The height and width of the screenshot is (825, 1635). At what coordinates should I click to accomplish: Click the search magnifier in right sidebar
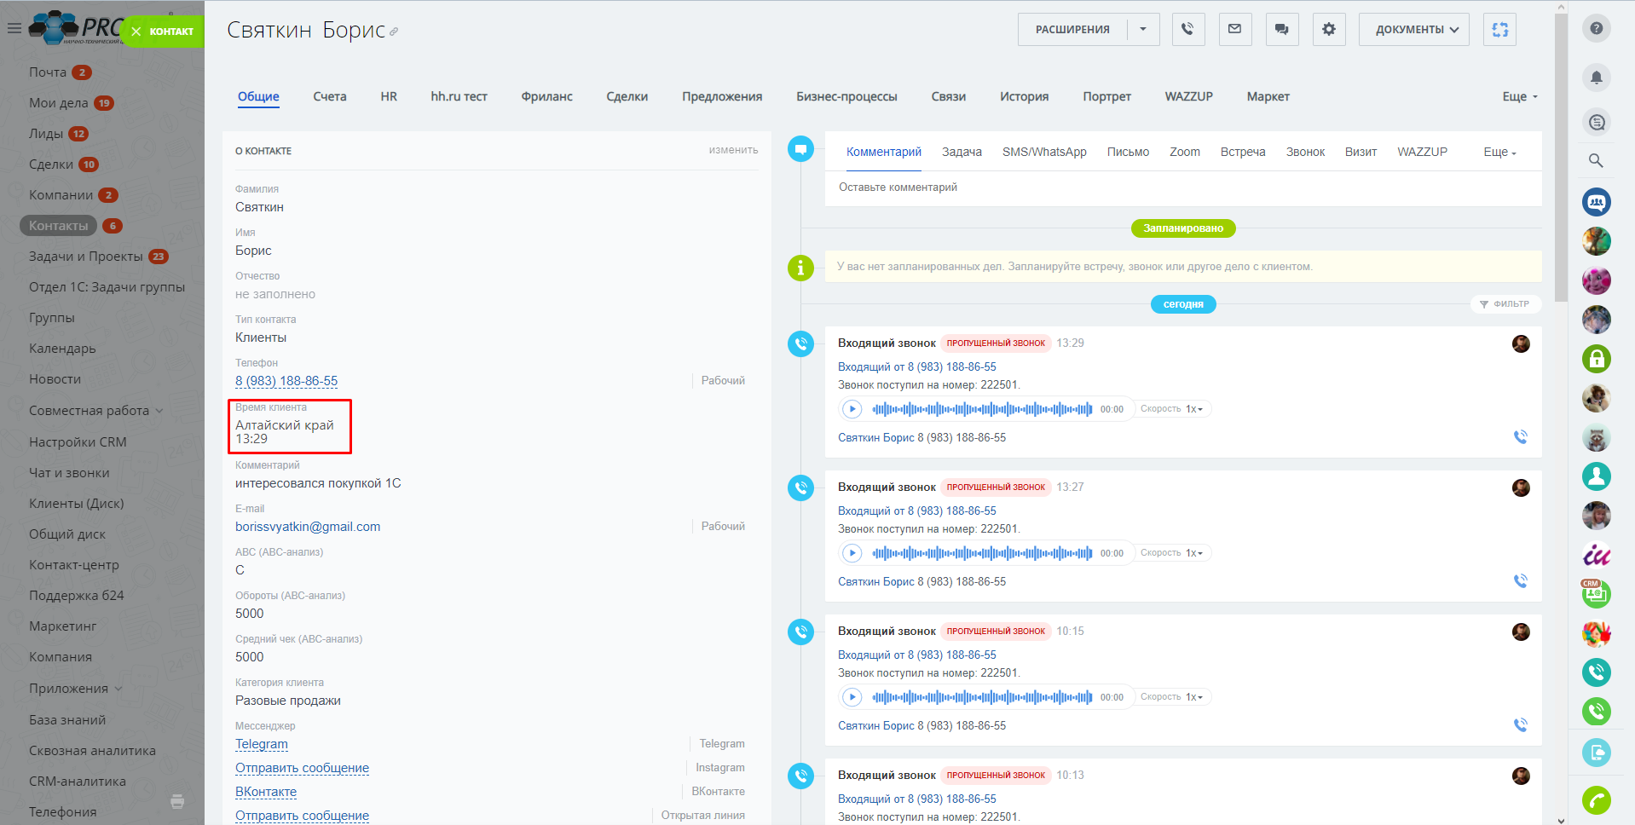[x=1596, y=160]
